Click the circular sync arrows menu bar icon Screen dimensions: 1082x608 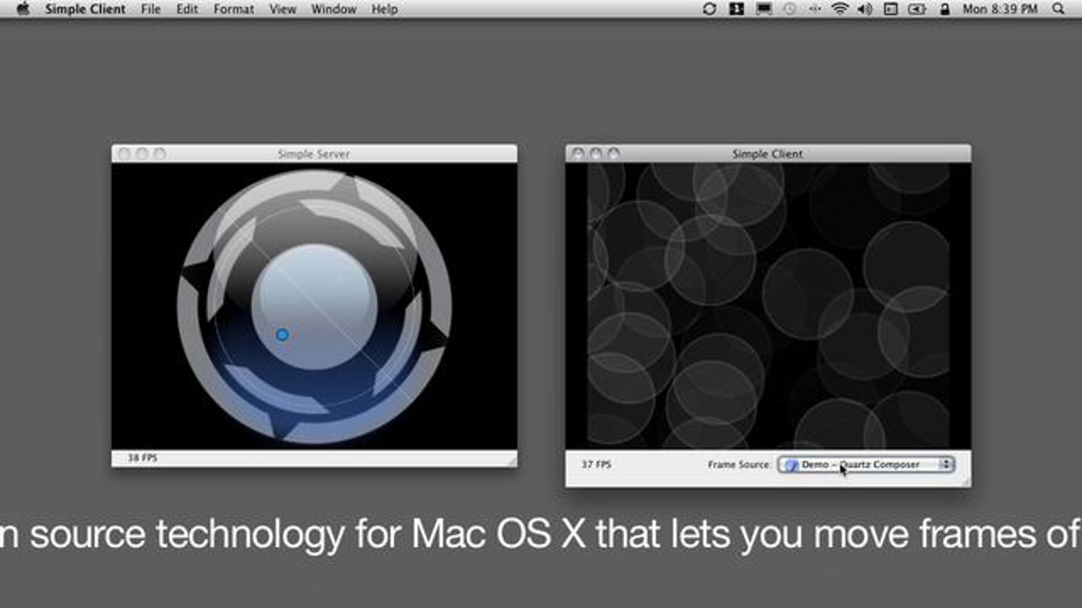click(709, 9)
